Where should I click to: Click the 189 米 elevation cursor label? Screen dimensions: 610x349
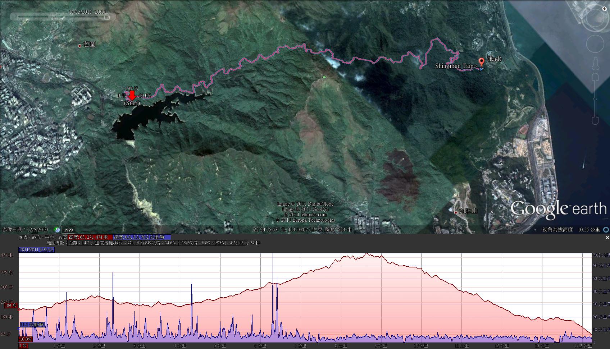tap(10, 306)
